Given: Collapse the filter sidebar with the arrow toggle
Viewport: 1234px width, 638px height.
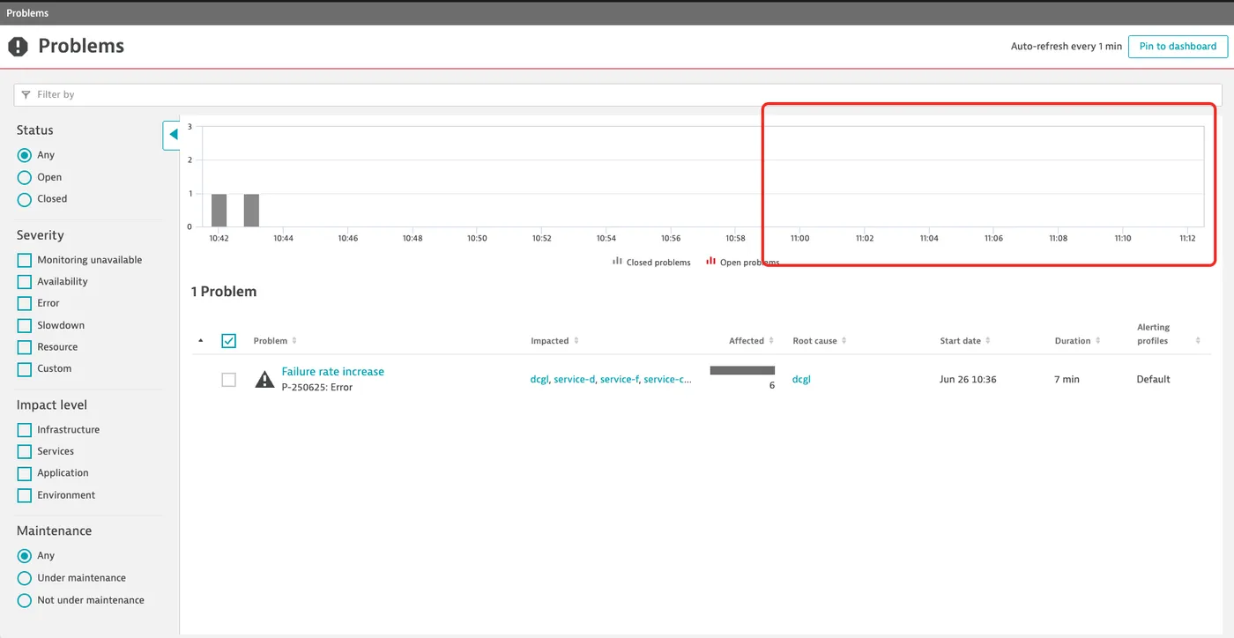Looking at the screenshot, I should (173, 135).
